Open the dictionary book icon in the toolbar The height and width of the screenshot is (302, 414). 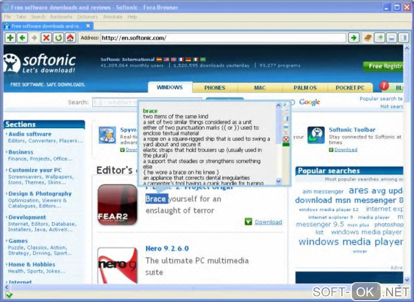[x=368, y=38]
